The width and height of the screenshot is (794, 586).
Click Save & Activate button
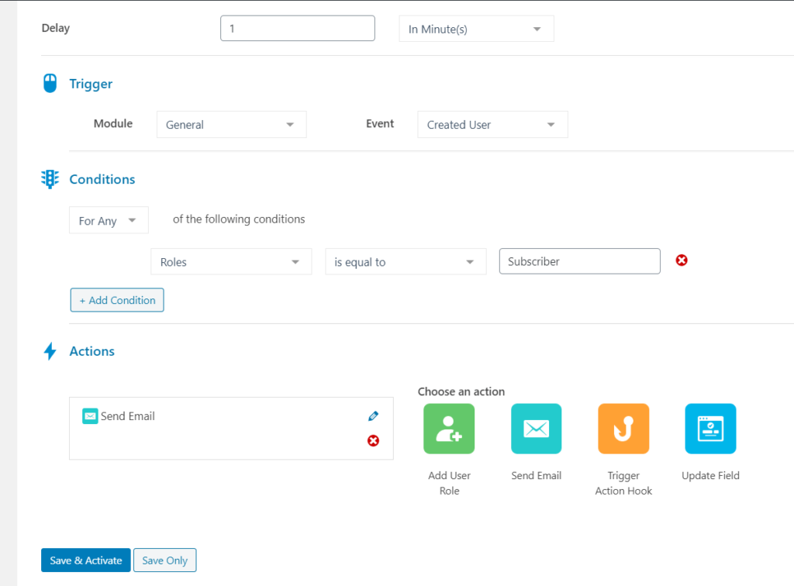pos(85,560)
